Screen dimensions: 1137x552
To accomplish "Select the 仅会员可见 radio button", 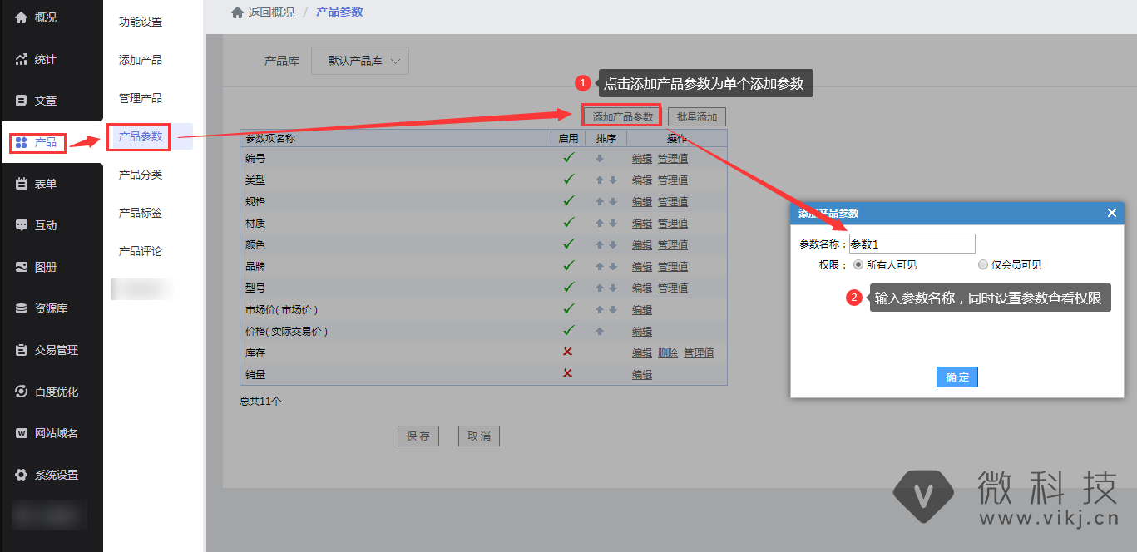I will (983, 264).
